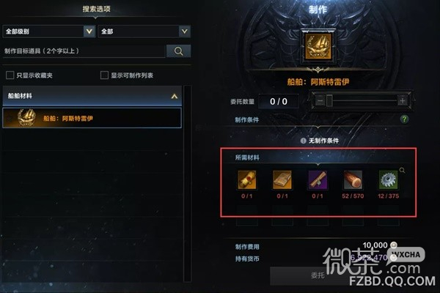Increase quantity with the plus button
The image size is (440, 293).
(402, 100)
